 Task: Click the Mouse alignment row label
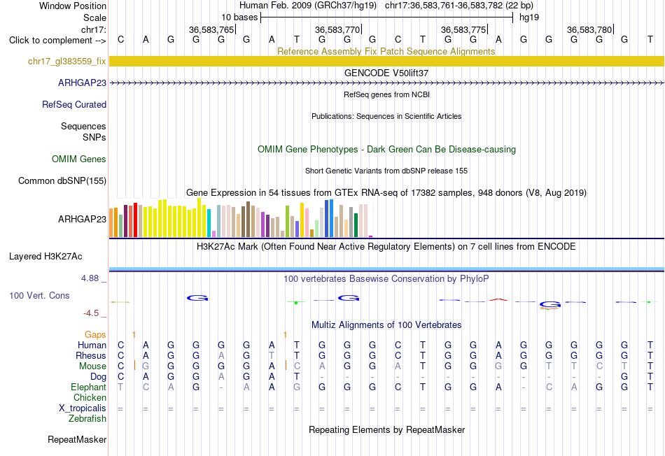(x=92, y=366)
